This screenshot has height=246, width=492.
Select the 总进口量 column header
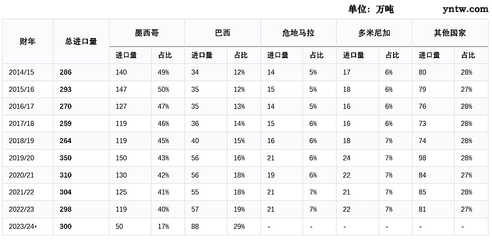pos(81,41)
